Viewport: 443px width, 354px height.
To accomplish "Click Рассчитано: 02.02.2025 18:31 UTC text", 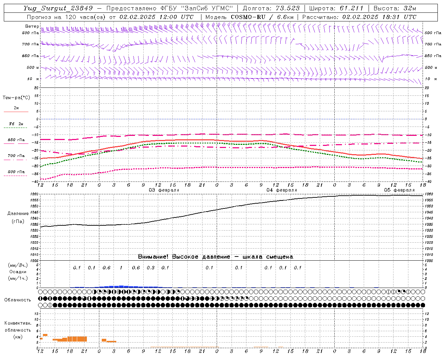I will pyautogui.click(x=359, y=17).
